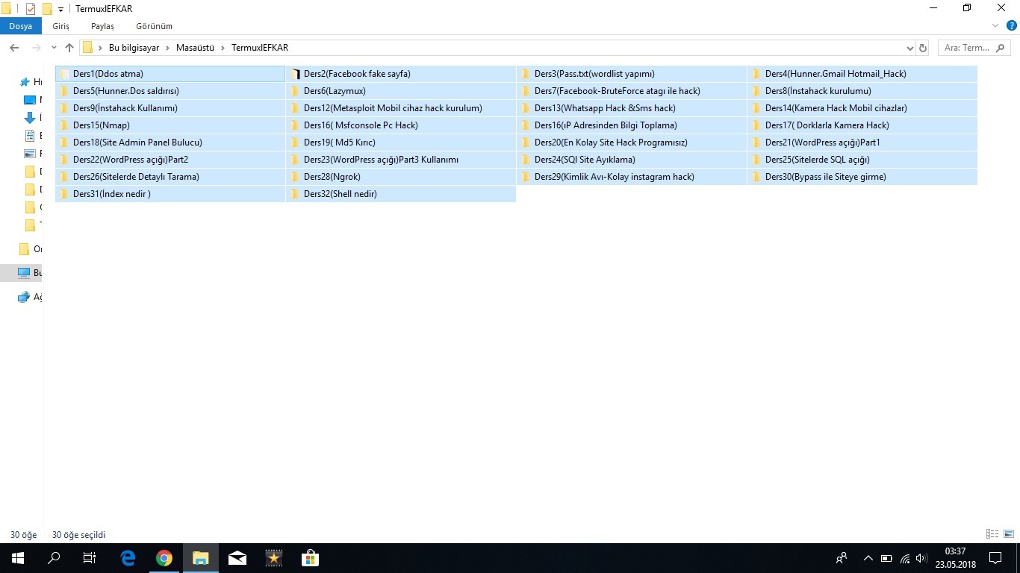Image resolution: width=1020 pixels, height=573 pixels.
Task: Select folder Ders2(Facebook fake sayfa)
Action: point(401,74)
